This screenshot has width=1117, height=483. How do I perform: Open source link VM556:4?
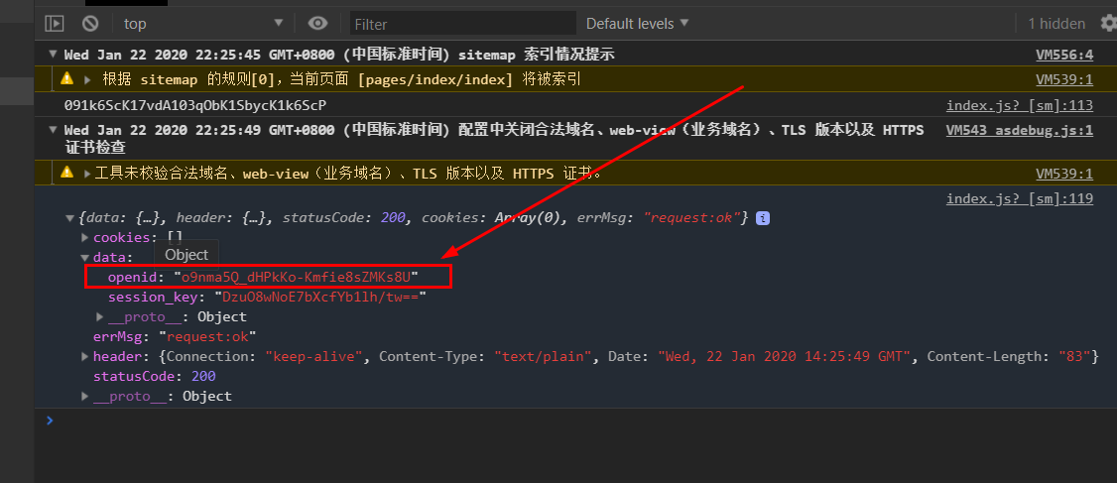1064,55
